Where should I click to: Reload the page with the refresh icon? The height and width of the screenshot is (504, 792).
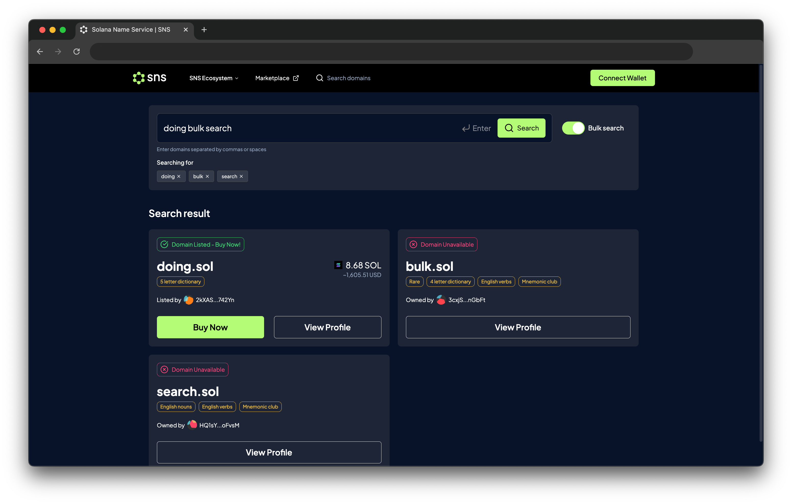77,52
